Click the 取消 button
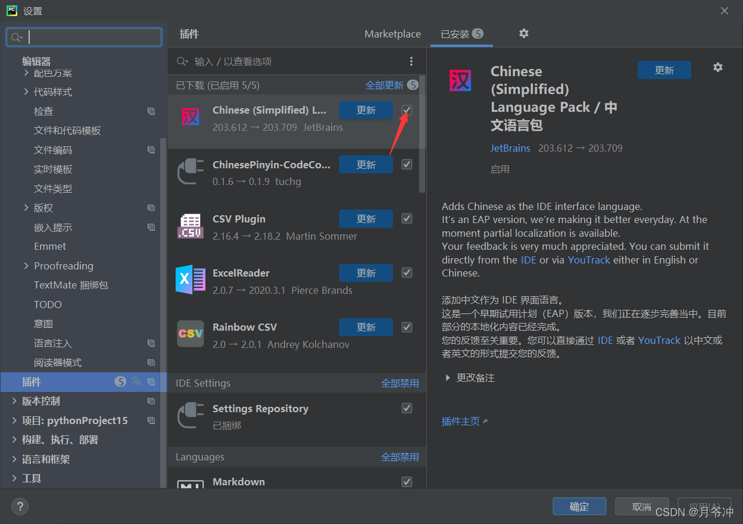Viewport: 743px width, 524px height. [x=642, y=506]
